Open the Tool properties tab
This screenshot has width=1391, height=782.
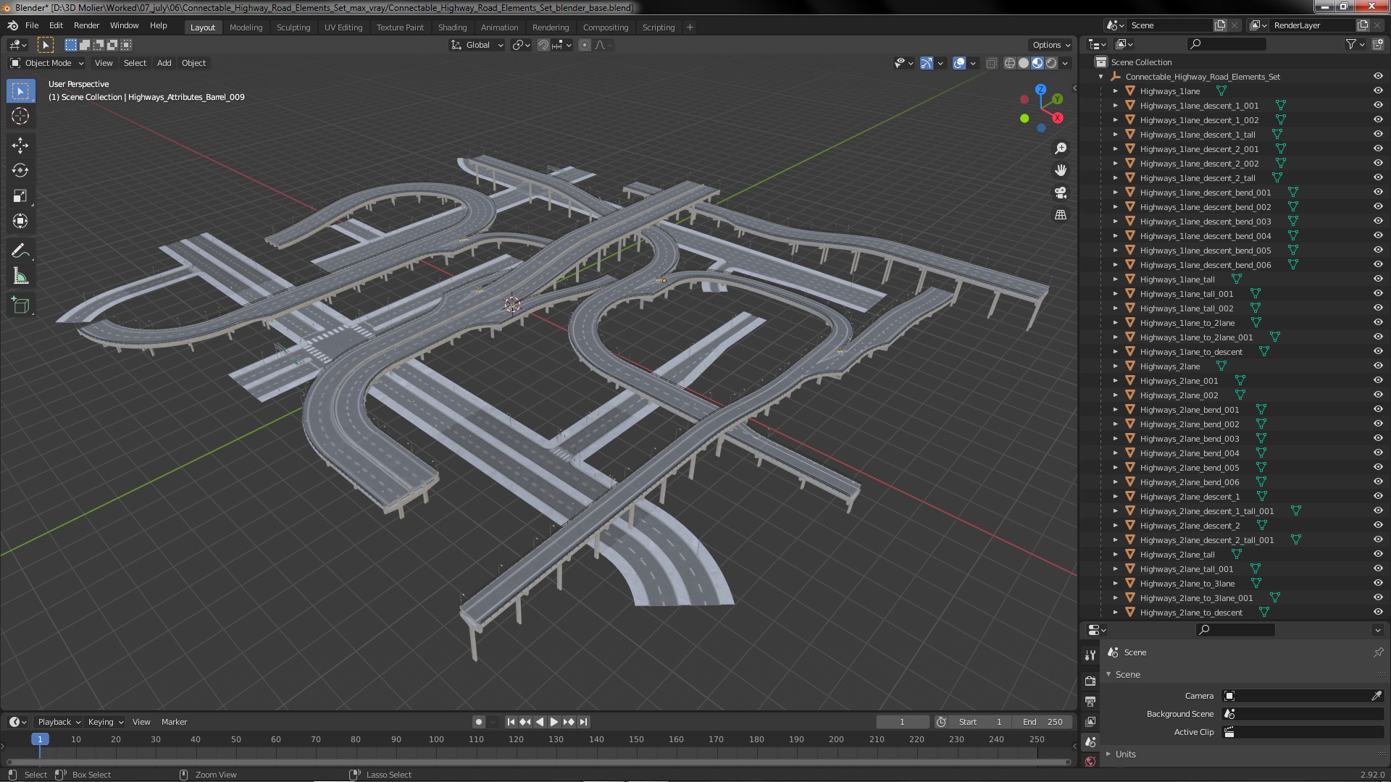pyautogui.click(x=1090, y=655)
